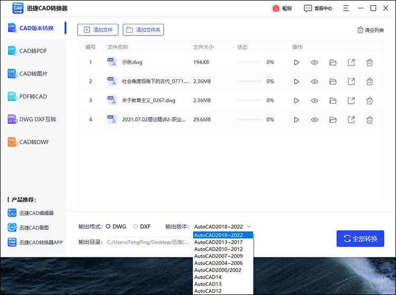Click progress bar of 关于教育主义_0267.dwg
396x295 pixels.
pos(250,100)
